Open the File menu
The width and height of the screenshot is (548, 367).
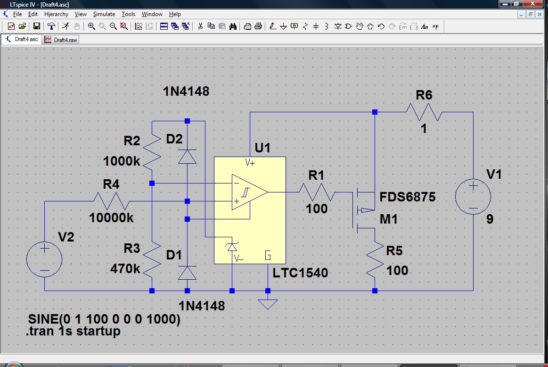tap(17, 14)
